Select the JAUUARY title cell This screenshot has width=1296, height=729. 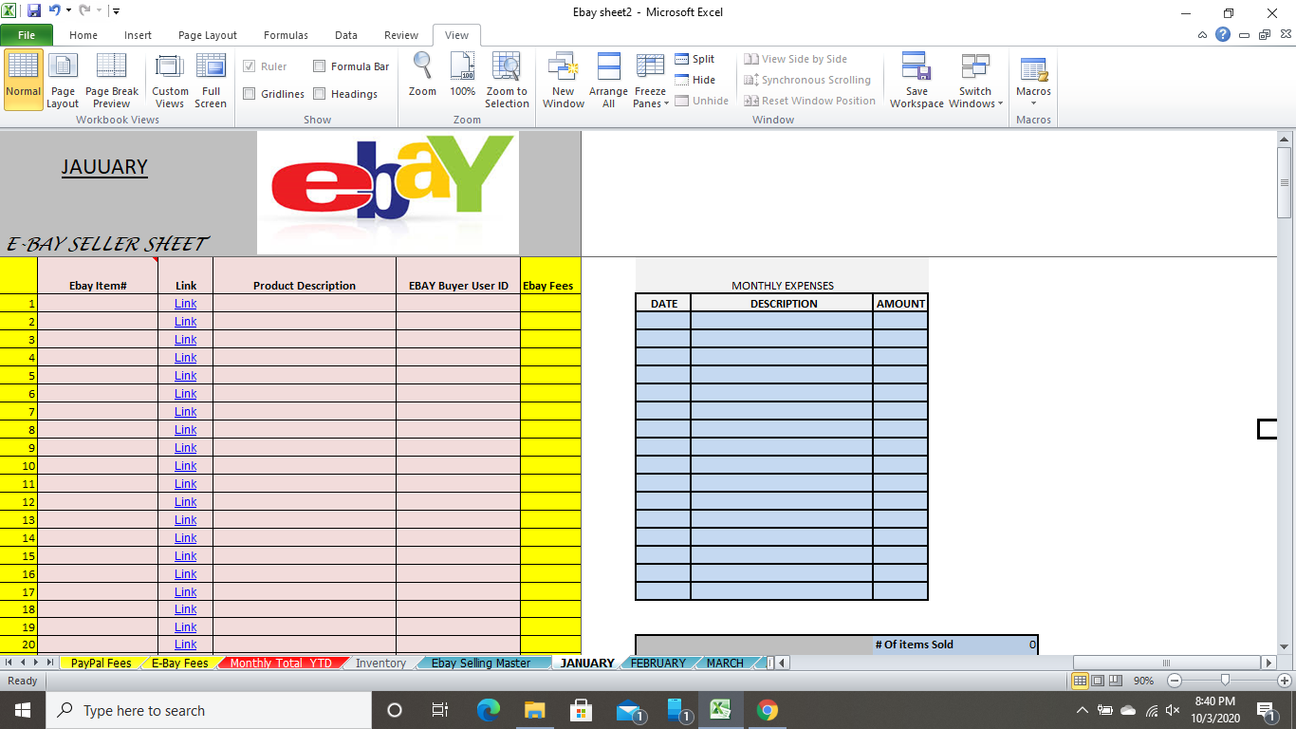(x=104, y=167)
